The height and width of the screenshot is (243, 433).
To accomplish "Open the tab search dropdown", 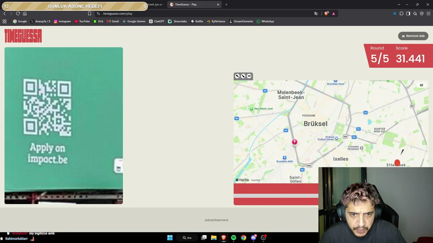I will point(399,4).
